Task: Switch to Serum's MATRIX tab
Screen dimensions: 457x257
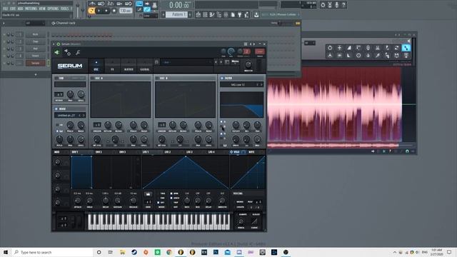Action: (129, 66)
